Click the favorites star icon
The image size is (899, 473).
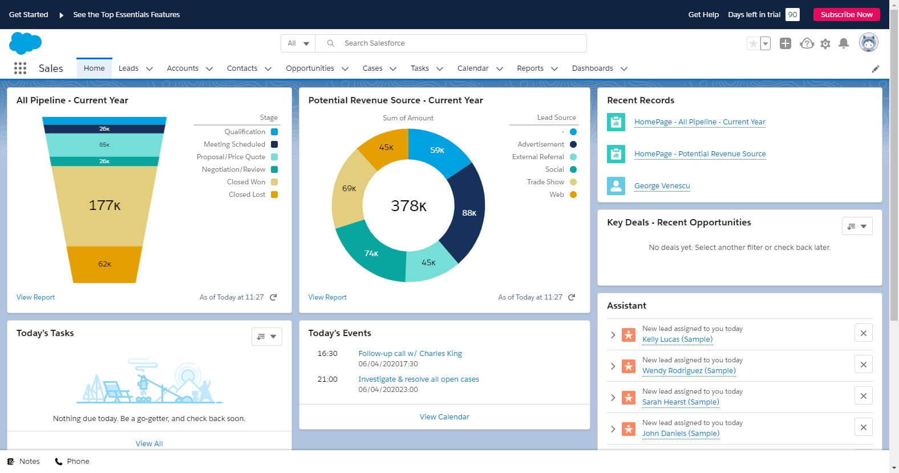click(x=754, y=43)
